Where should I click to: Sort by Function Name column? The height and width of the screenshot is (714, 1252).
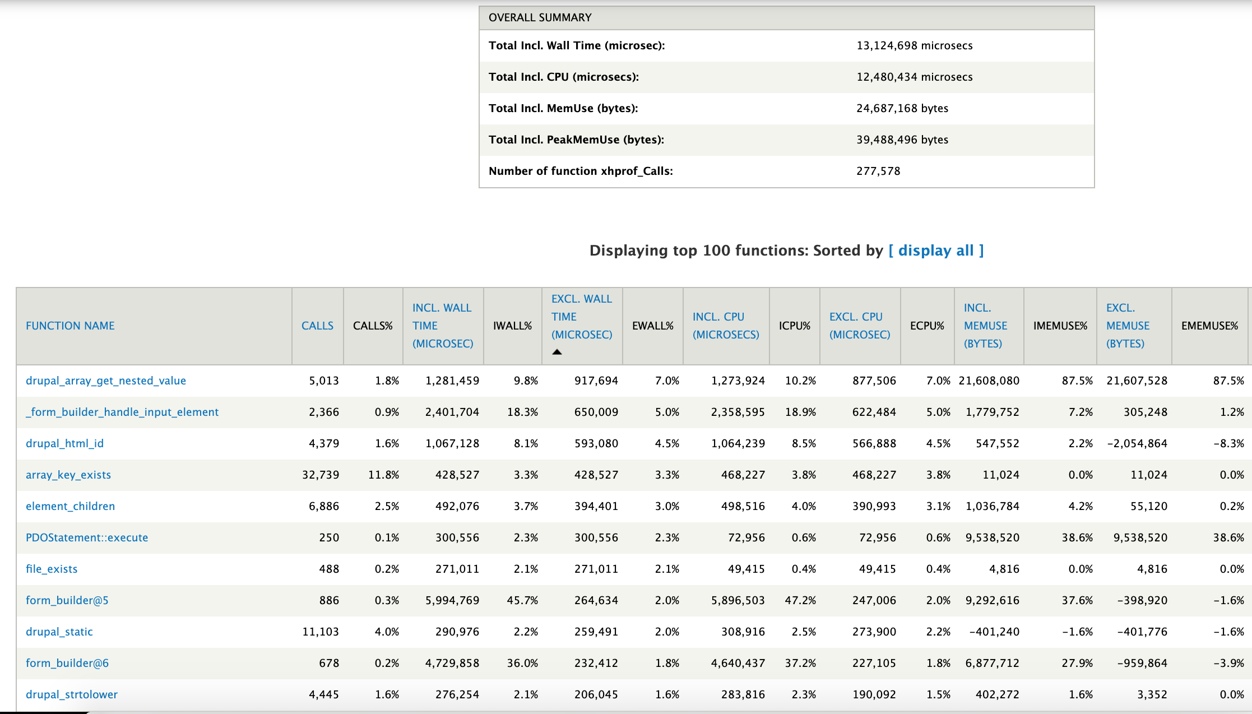click(x=70, y=326)
